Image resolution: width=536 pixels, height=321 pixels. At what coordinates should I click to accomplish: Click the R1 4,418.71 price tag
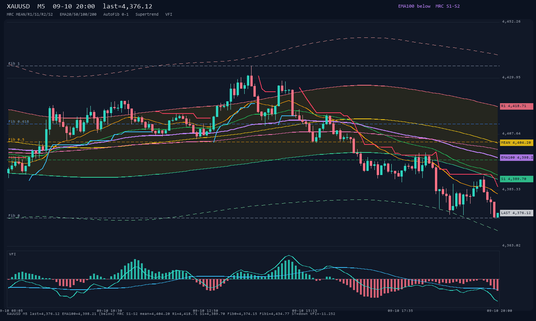tap(516, 106)
